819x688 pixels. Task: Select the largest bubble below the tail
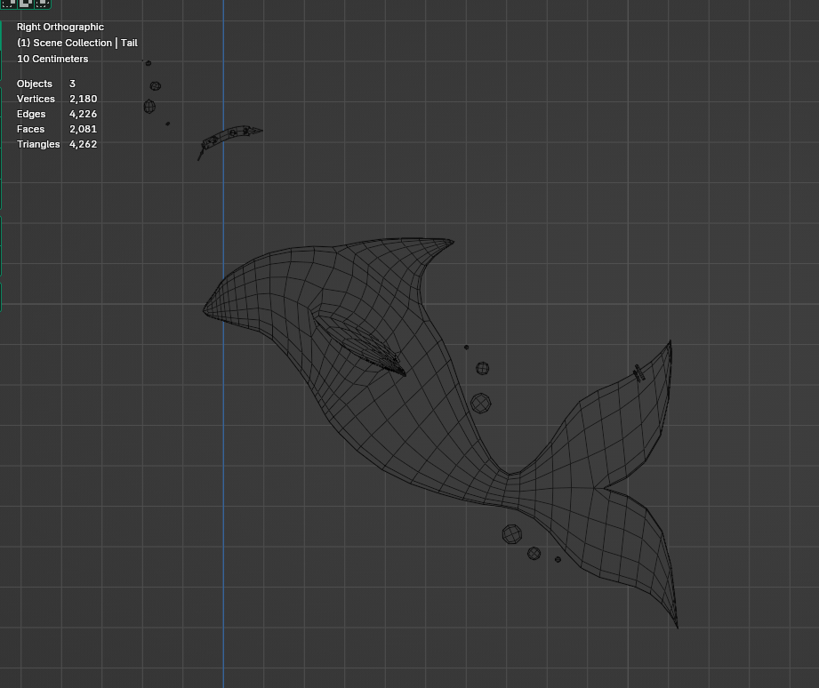[511, 533]
